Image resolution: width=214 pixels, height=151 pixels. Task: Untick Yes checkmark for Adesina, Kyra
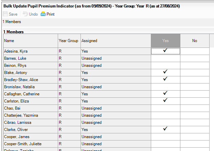[165, 51]
